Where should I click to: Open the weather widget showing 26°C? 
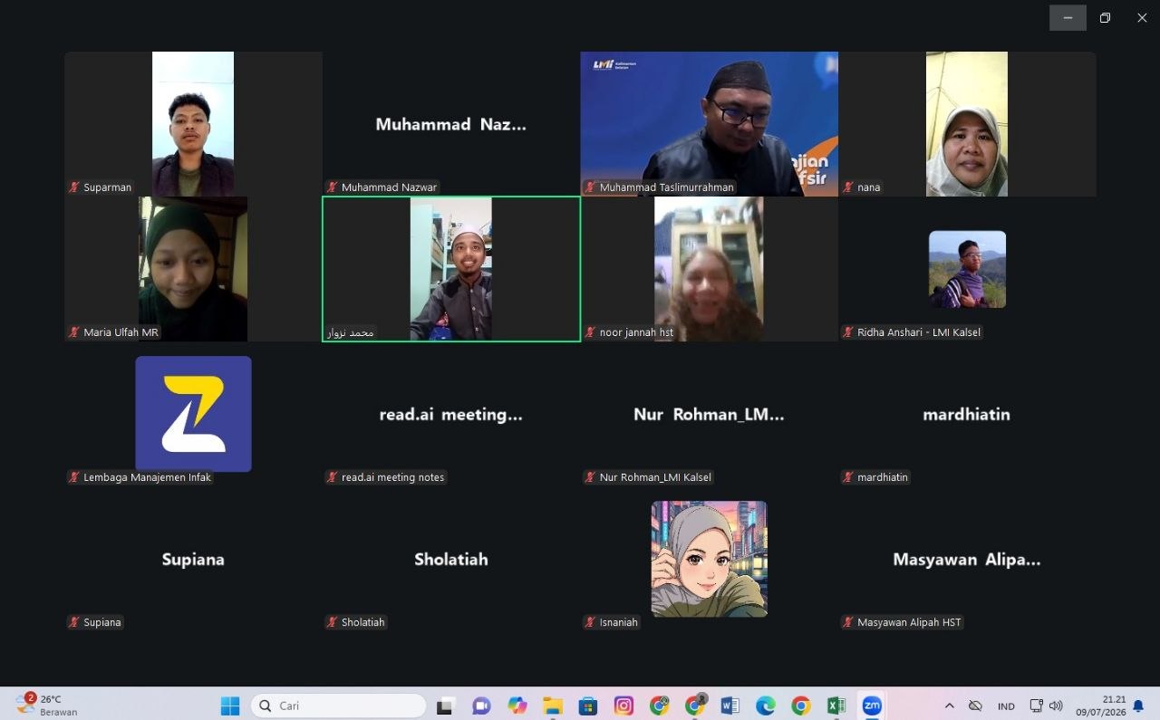tap(47, 706)
